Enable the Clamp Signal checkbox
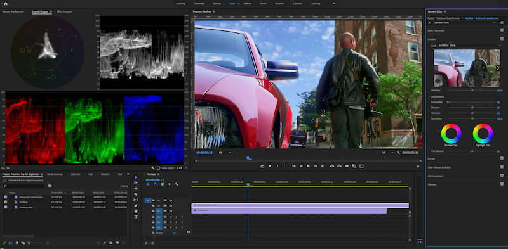The image size is (508, 249). tap(158, 168)
